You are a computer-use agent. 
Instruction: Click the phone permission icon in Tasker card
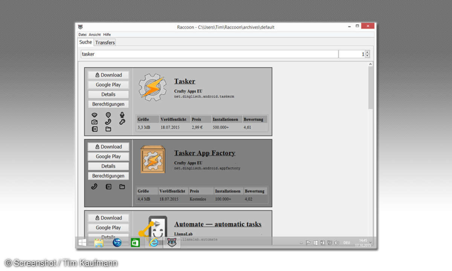(108, 122)
